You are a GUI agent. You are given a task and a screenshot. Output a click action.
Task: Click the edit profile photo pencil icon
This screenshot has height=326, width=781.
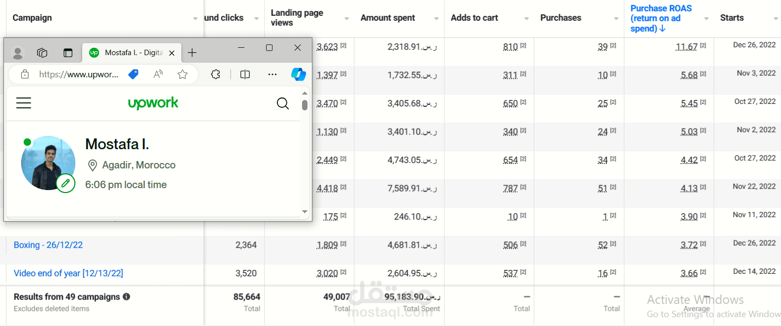pos(66,183)
